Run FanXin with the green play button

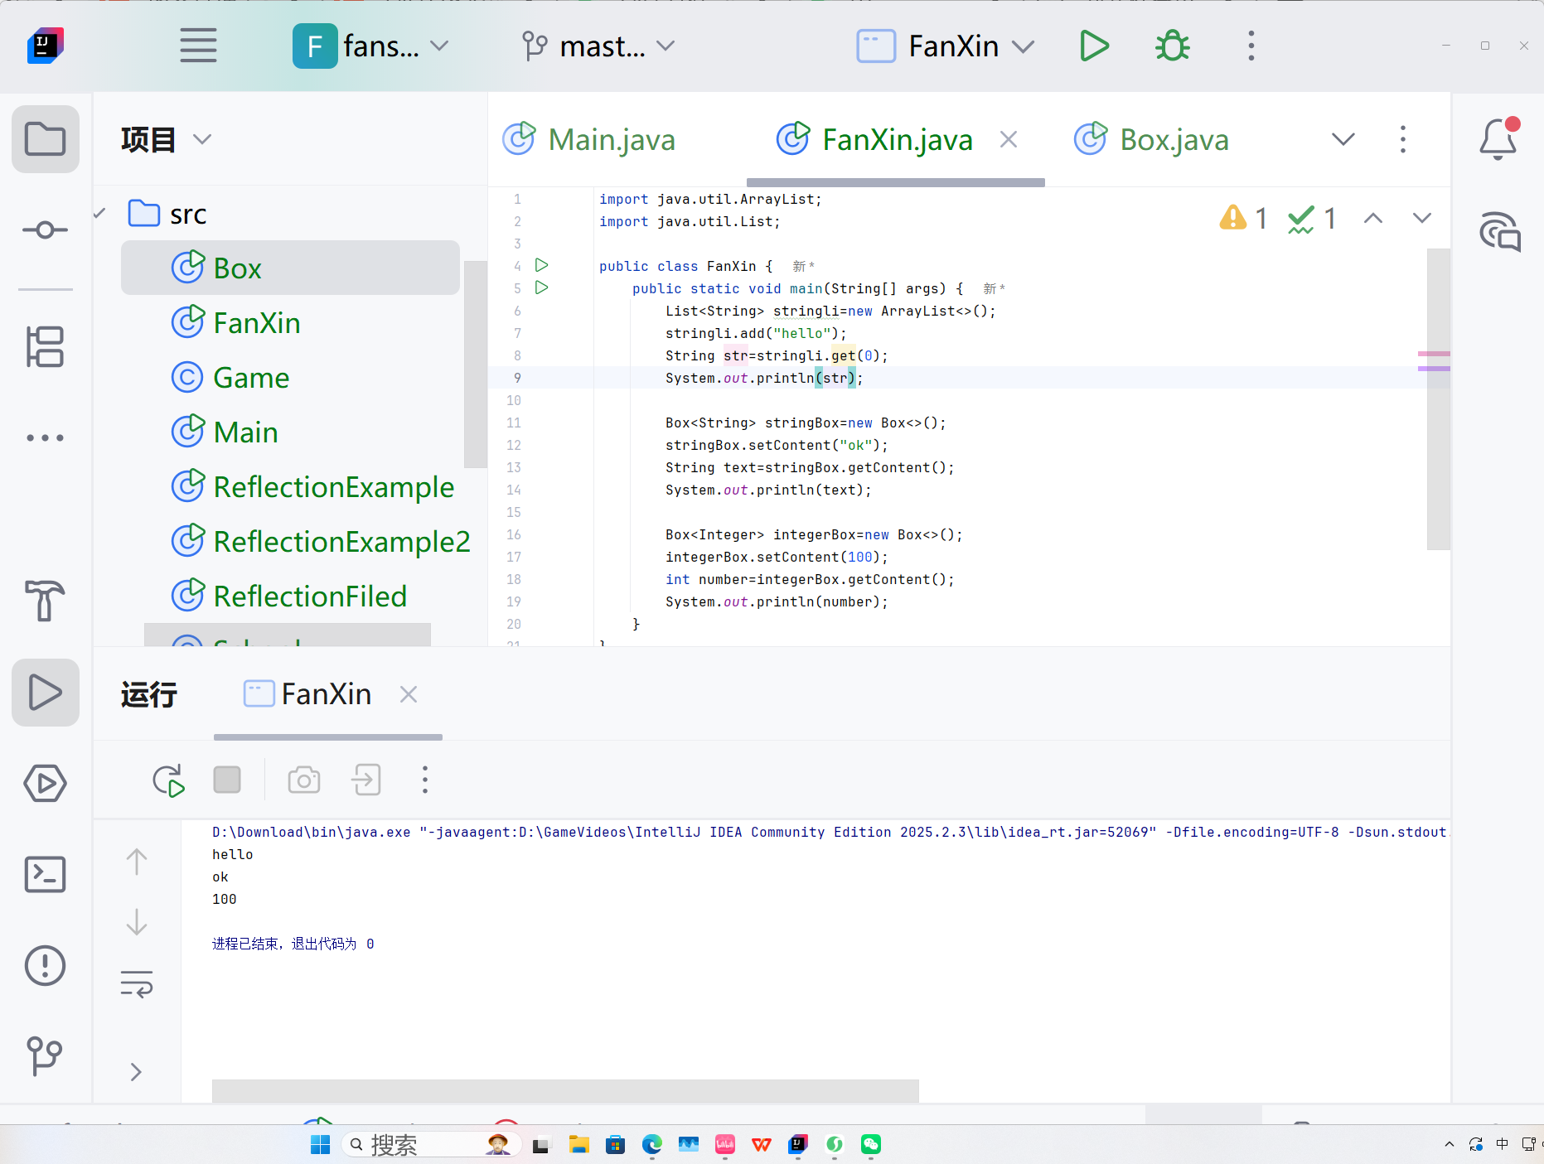(x=1094, y=46)
